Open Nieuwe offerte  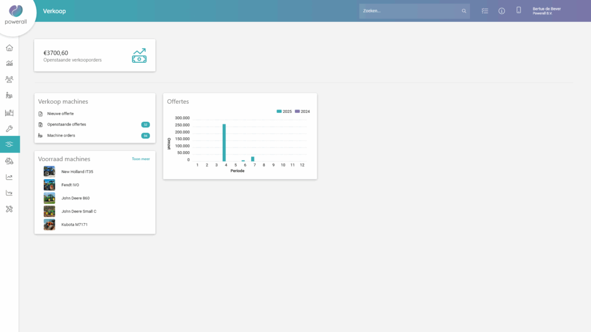pyautogui.click(x=60, y=114)
